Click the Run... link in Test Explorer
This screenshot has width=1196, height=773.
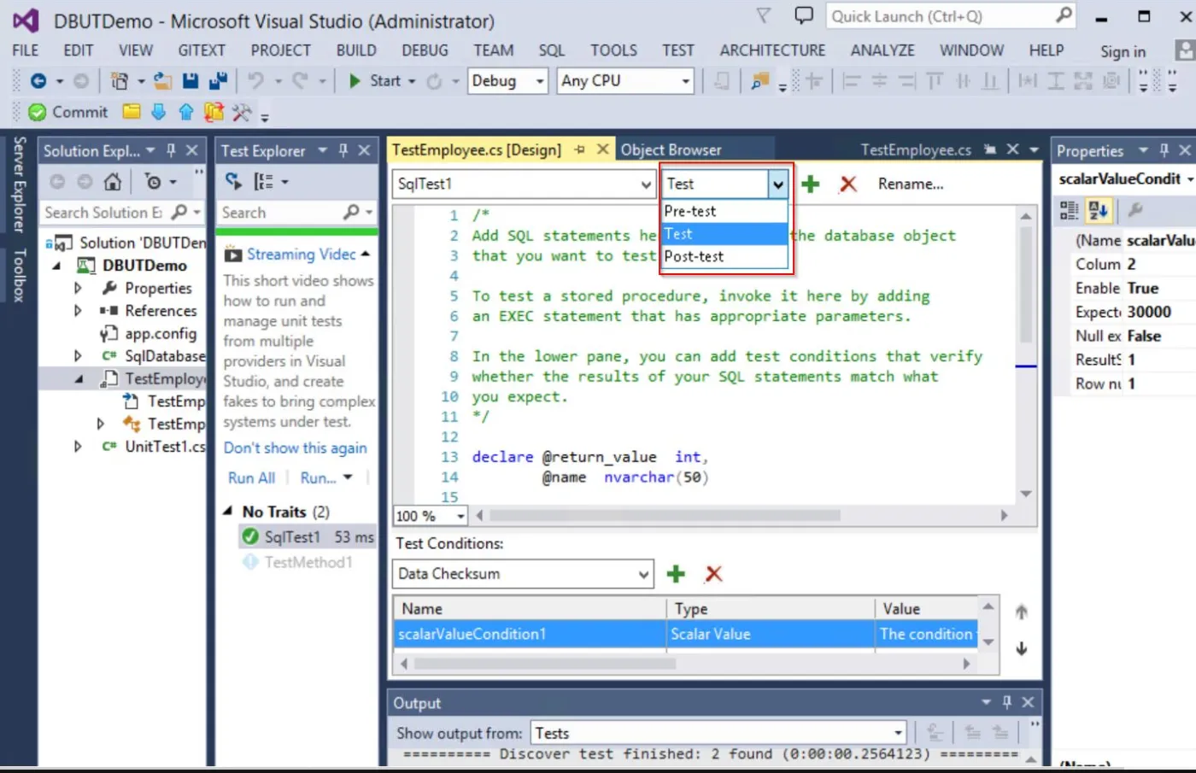click(318, 477)
